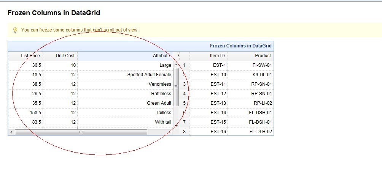Click the vertical scrollbar thumb
The image size is (382, 173).
coord(176,87)
